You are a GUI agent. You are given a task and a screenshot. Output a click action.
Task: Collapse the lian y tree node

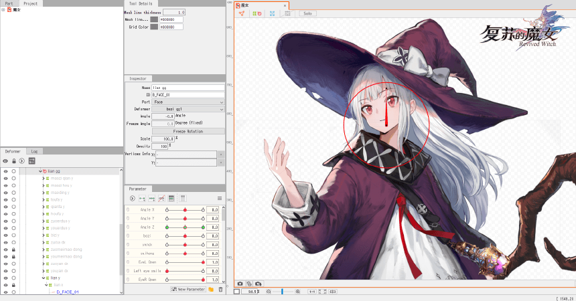tap(44, 278)
